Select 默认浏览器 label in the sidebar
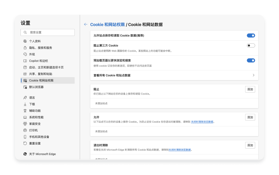 click(36, 87)
